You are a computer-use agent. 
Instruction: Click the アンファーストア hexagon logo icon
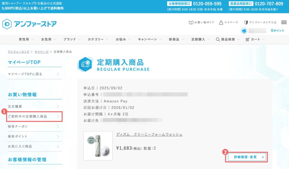pos(7,24)
